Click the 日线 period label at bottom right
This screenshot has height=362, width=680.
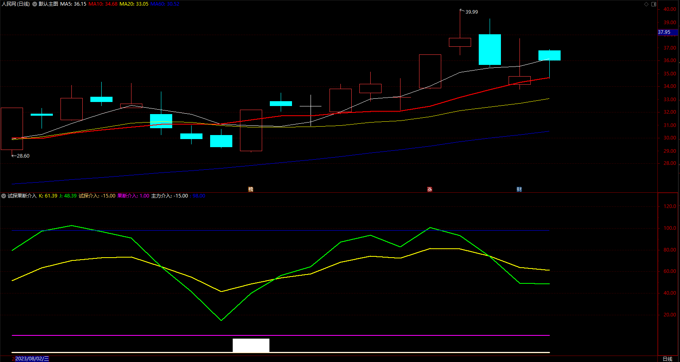(x=667, y=359)
